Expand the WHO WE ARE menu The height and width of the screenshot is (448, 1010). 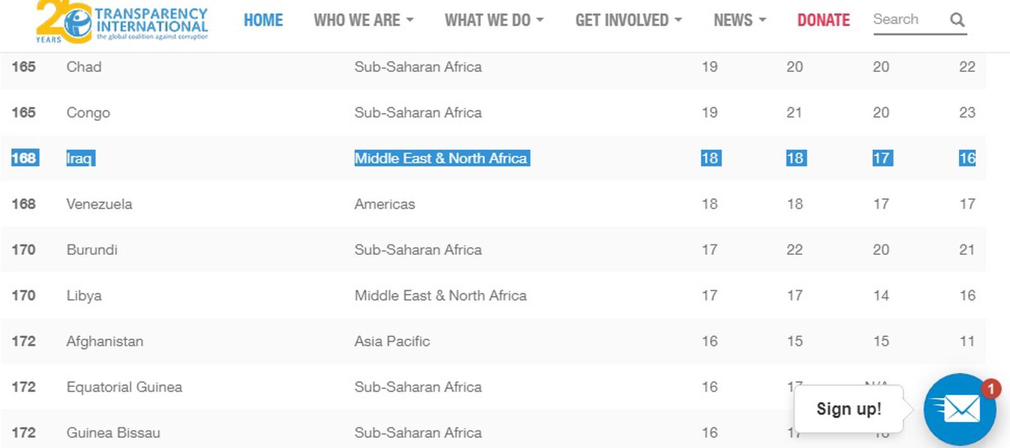tap(364, 20)
